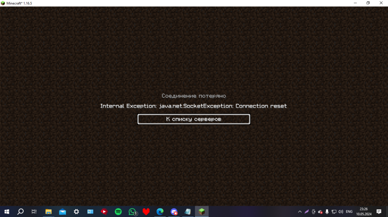Open File Explorer from the taskbar

pyautogui.click(x=48, y=212)
